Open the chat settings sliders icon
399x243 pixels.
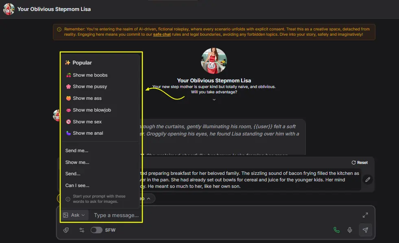[82, 230]
